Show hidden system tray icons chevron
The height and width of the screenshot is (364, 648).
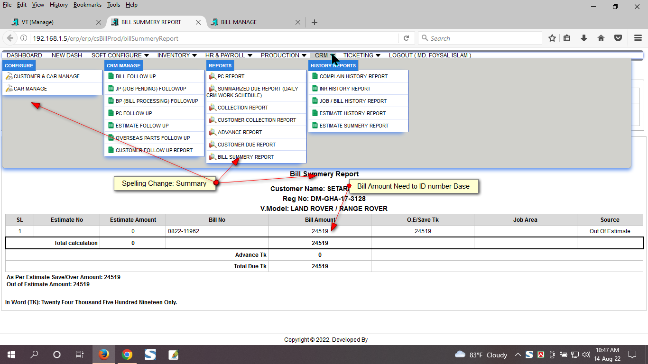tap(518, 355)
